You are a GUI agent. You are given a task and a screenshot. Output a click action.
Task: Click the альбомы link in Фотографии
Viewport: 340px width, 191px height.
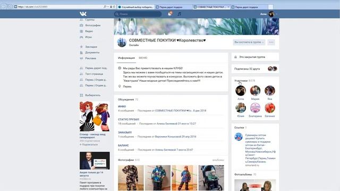click(x=218, y=160)
